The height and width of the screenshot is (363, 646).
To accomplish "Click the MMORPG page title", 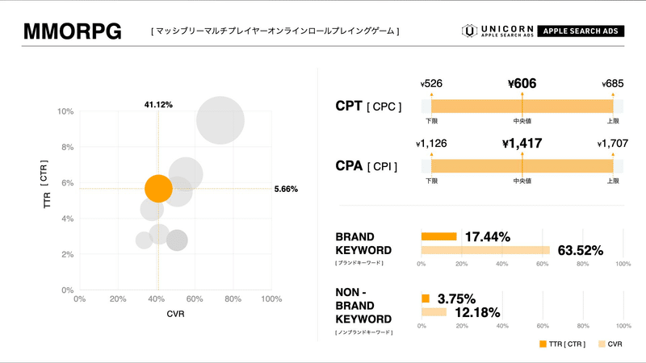I will coord(73,31).
